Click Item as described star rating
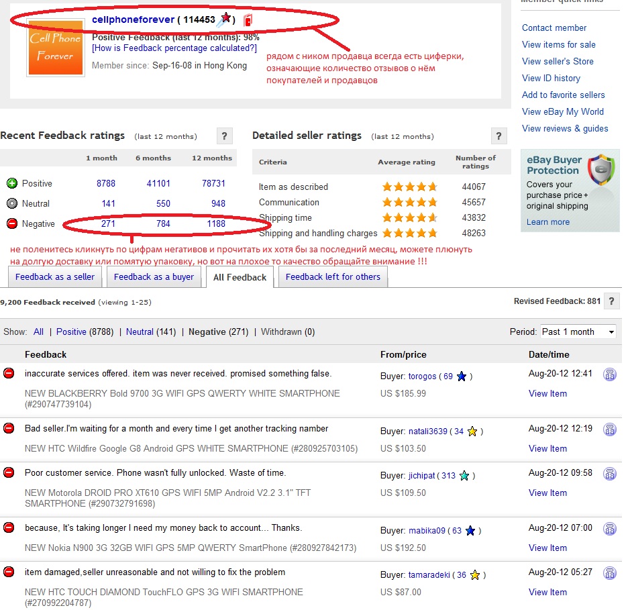630x610 pixels. click(409, 187)
